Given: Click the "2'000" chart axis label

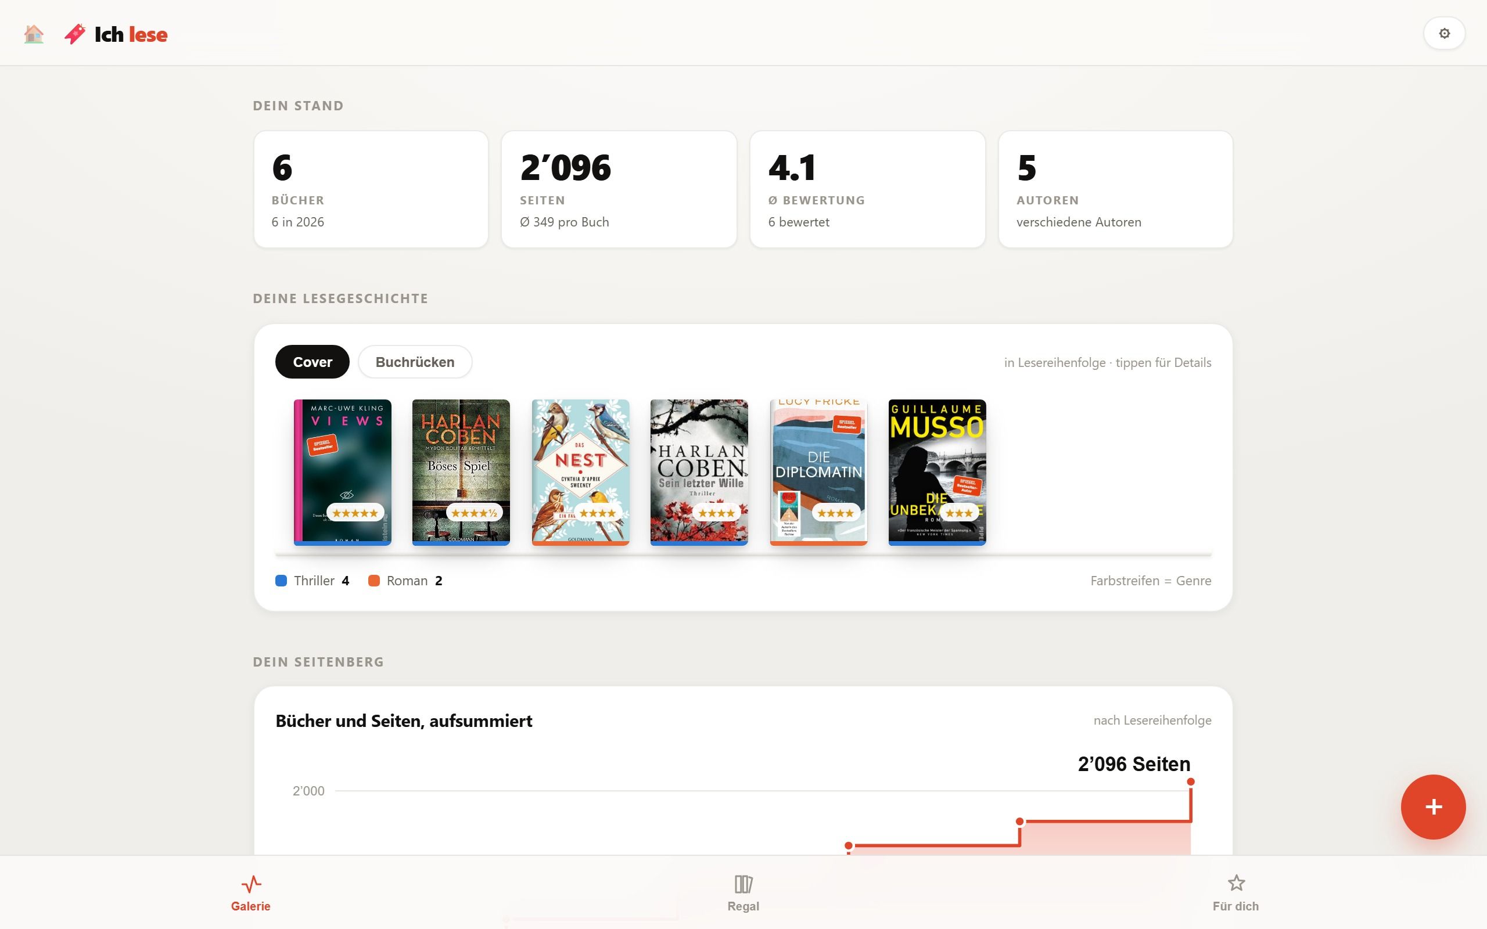Looking at the screenshot, I should click(x=308, y=791).
